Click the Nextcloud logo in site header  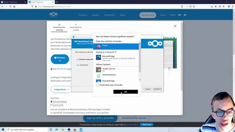(x=54, y=15)
